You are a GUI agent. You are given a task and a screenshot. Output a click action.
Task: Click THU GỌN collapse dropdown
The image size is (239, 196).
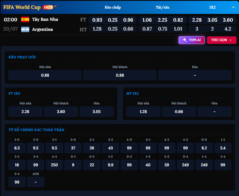(x=222, y=40)
